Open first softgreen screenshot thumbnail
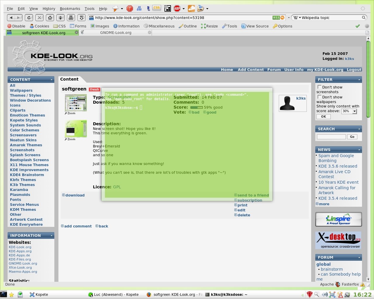The width and height of the screenshot is (374, 299). click(x=76, y=102)
